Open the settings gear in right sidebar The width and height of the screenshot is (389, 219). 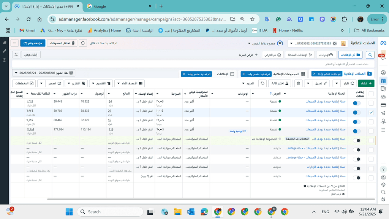coord(383,184)
